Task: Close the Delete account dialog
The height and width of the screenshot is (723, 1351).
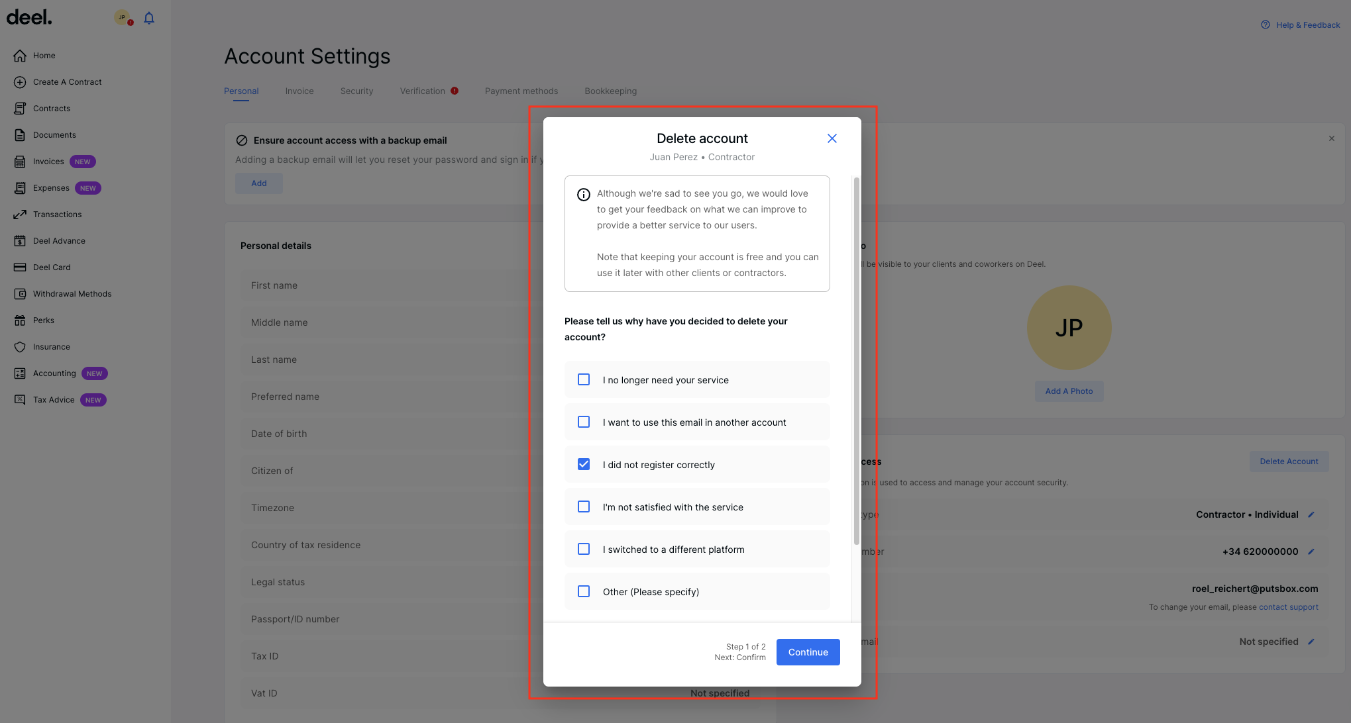Action: coord(832,138)
